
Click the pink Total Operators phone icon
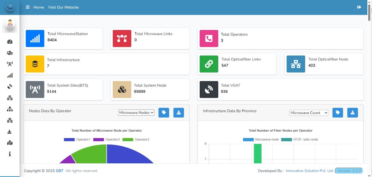click(209, 38)
